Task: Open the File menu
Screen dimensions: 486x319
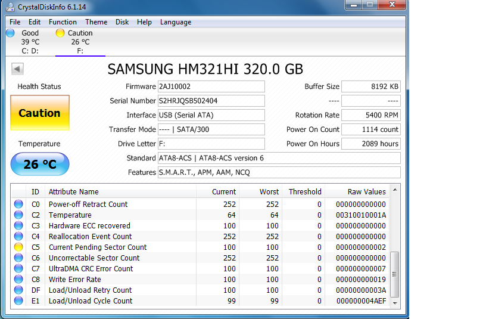Action: point(15,22)
